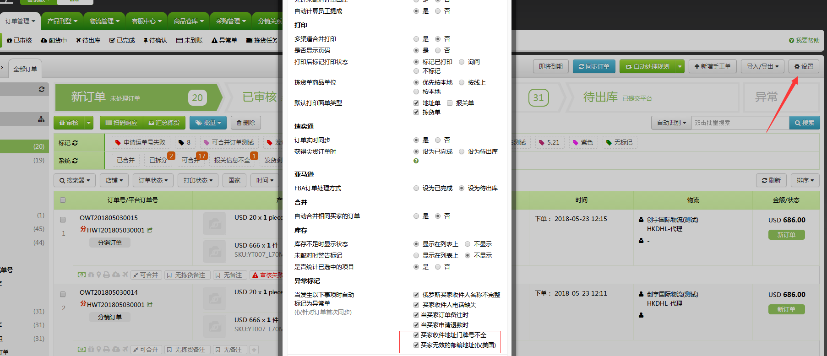Click 双击批量搜索 search input field
This screenshot has height=356, width=827.
point(740,123)
